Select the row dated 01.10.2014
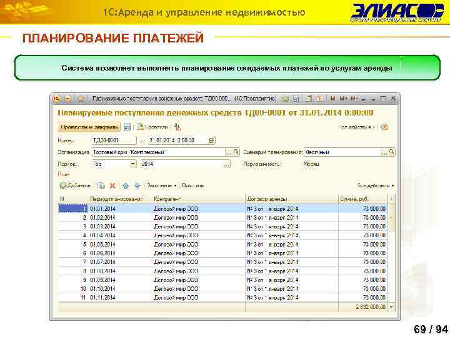Viewport: 450px width, 337px height. [x=222, y=289]
